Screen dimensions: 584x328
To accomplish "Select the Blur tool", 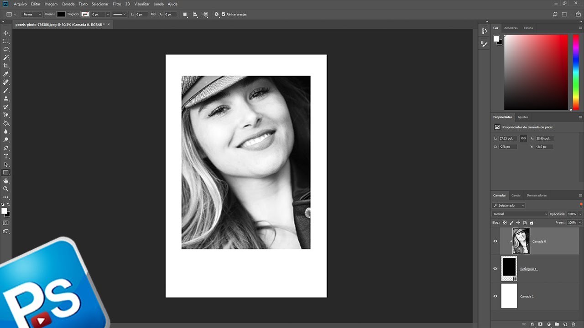I will [x=6, y=132].
